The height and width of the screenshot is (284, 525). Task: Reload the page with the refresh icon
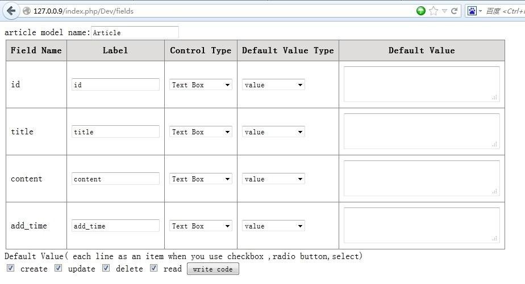[x=455, y=11]
